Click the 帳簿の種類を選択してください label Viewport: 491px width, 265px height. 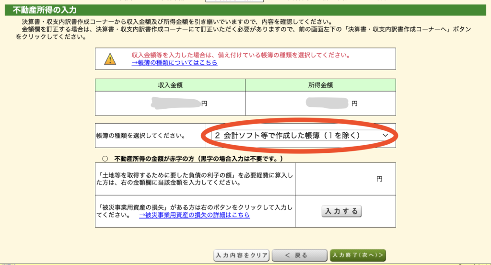click(141, 136)
